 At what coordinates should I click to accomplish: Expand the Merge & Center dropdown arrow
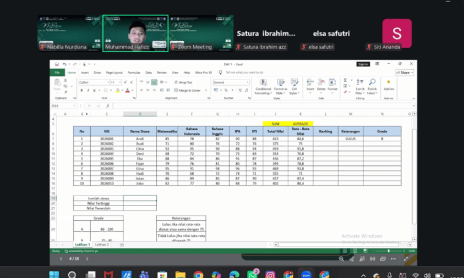[x=206, y=91]
